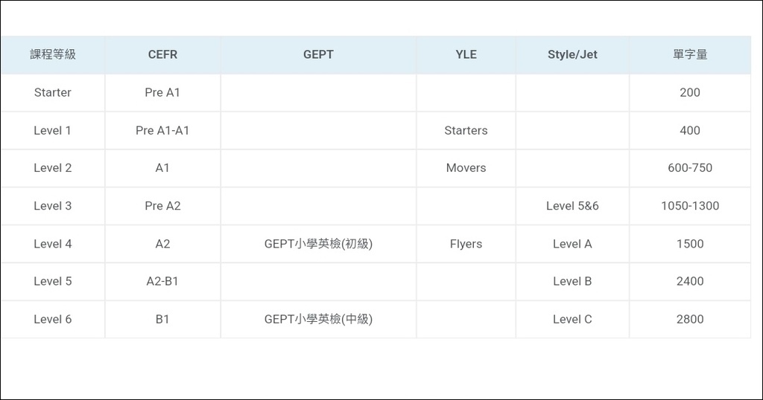Click the Level 6 row label

coord(53,319)
